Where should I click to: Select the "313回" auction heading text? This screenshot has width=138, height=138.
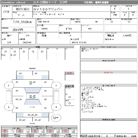coord(63,2)
